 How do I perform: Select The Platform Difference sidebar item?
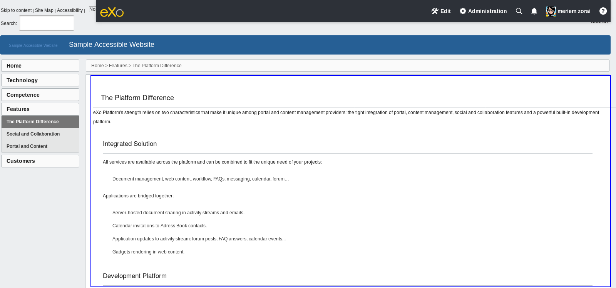40,122
